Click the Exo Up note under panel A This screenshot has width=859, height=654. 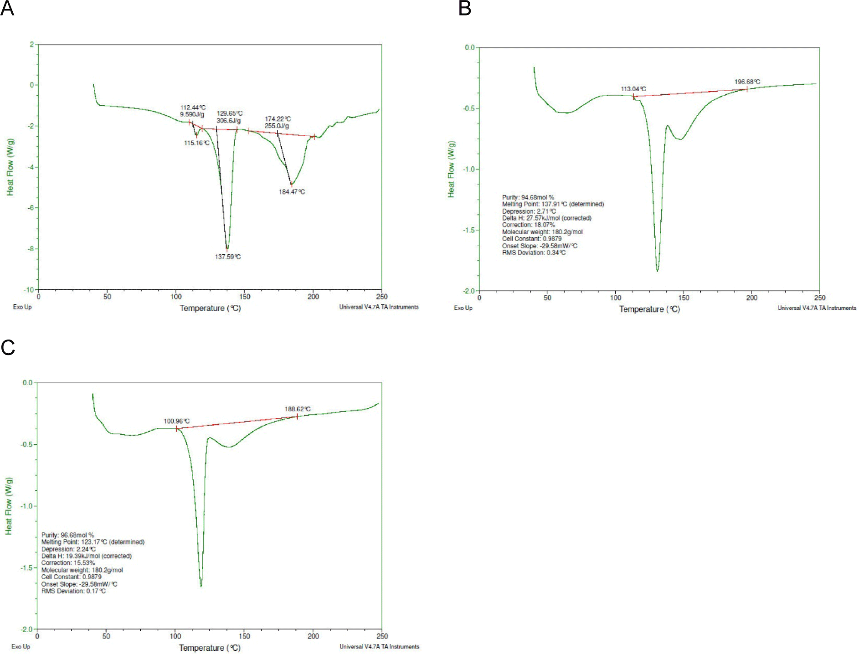click(x=22, y=307)
